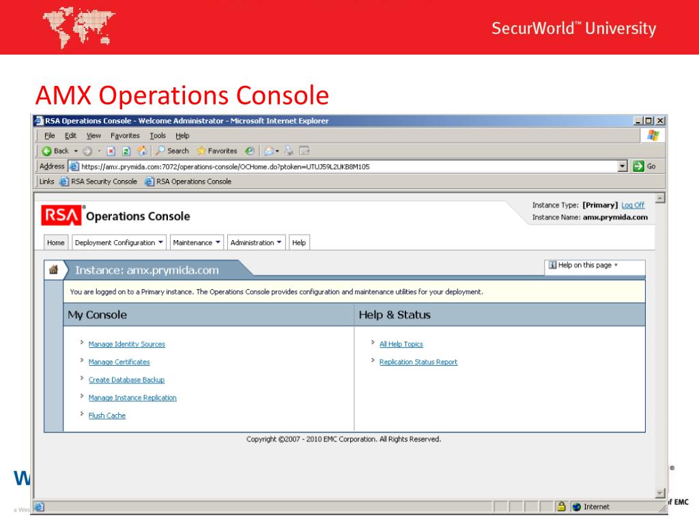Open browser History icon

click(x=250, y=151)
